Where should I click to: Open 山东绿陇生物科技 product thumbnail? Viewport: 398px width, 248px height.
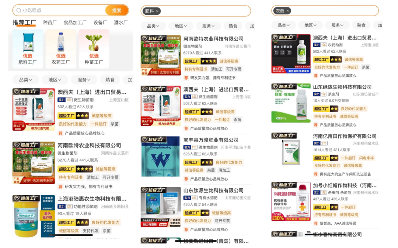coord(291,103)
